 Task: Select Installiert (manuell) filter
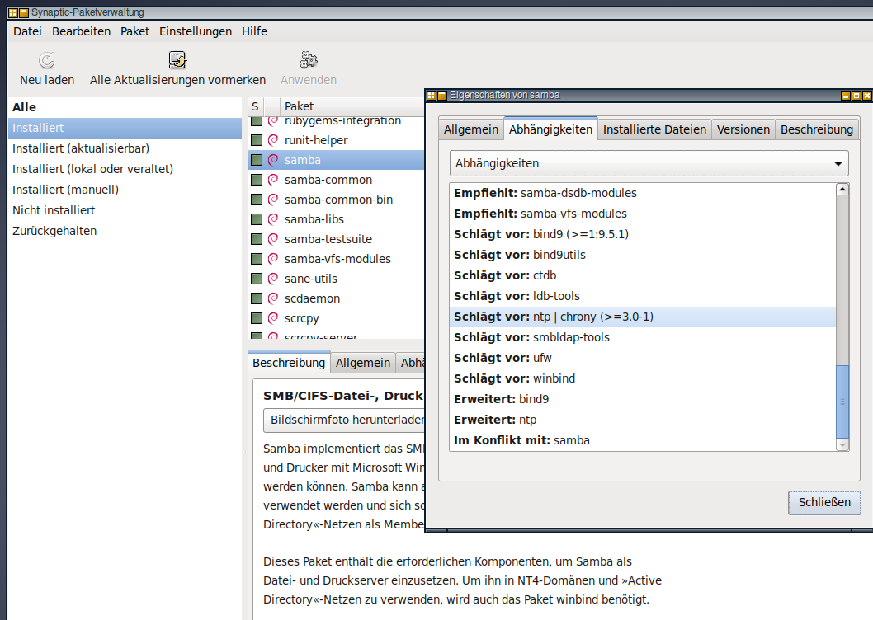(x=125, y=190)
